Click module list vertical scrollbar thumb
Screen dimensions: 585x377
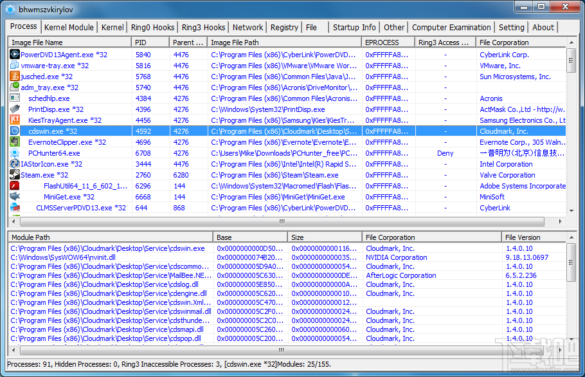[571, 262]
